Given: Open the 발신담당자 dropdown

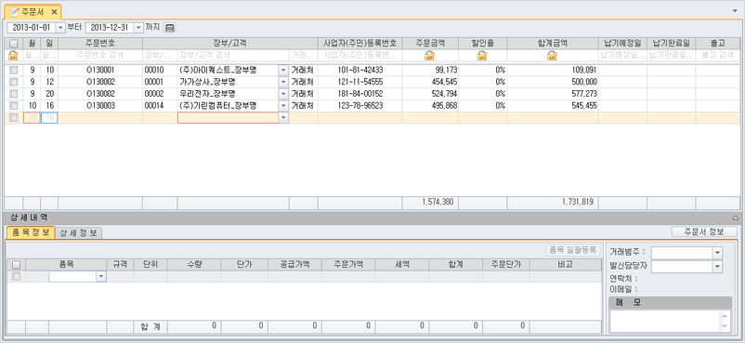Looking at the screenshot, I should 717,267.
